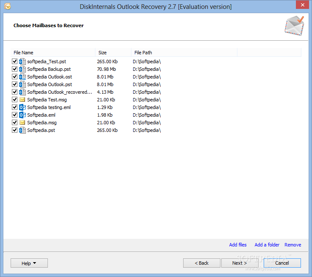Select the Softpedia Backup.pst file name
312x277 pixels.
point(49,69)
